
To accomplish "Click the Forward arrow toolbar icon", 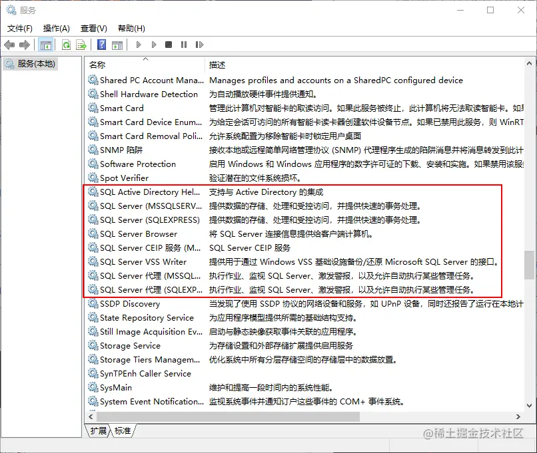I will tap(25, 45).
